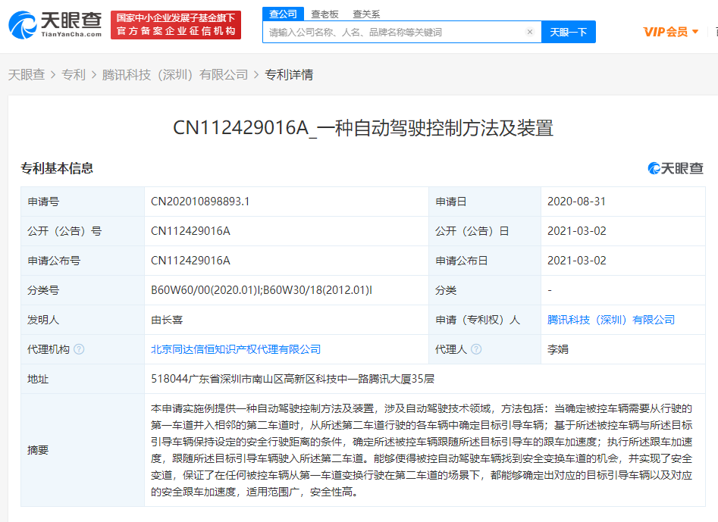Clear the search box with the X icon
The image size is (718, 522).
click(x=530, y=32)
